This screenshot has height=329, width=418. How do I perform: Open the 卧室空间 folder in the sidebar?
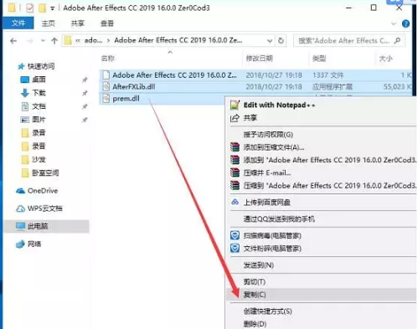pyautogui.click(x=45, y=173)
